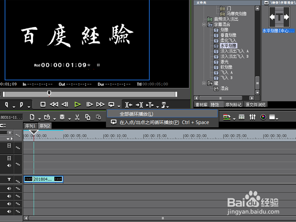
Task: Select 飞入 B in the effects tree
Action: click(226, 78)
